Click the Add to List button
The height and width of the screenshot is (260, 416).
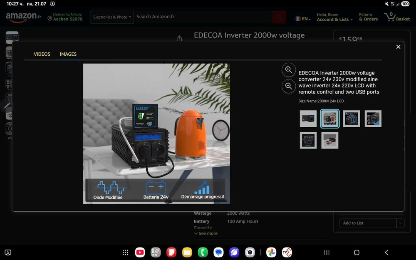click(368, 223)
